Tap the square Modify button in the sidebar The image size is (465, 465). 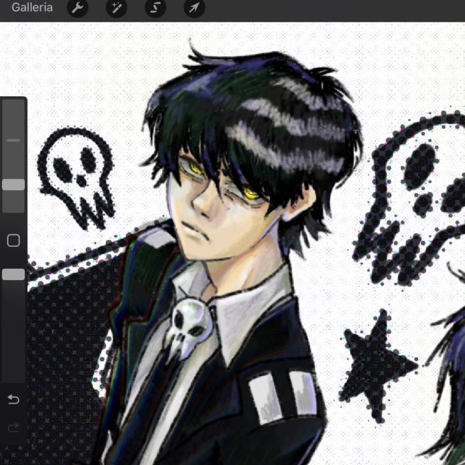[14, 241]
